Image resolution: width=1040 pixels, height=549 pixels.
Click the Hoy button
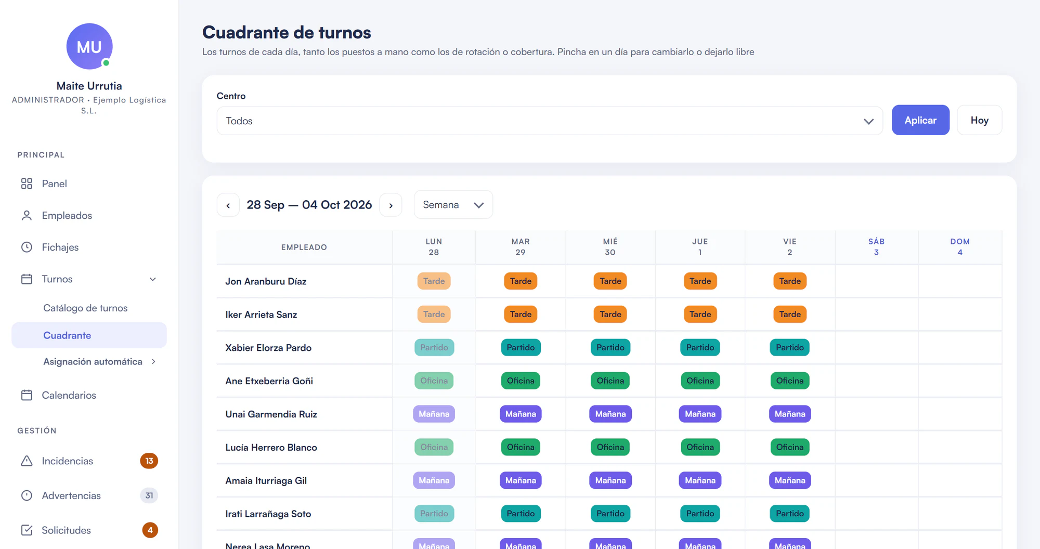979,120
